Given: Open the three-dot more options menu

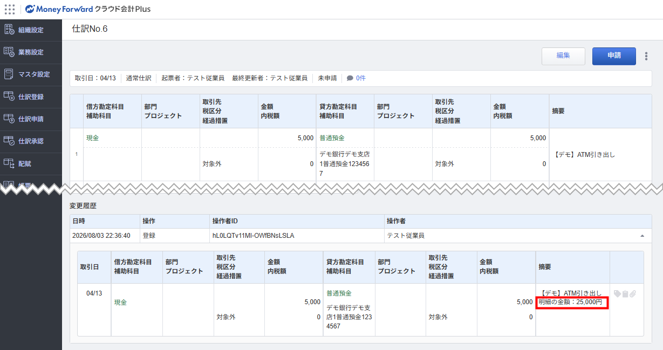Looking at the screenshot, I should (x=646, y=56).
